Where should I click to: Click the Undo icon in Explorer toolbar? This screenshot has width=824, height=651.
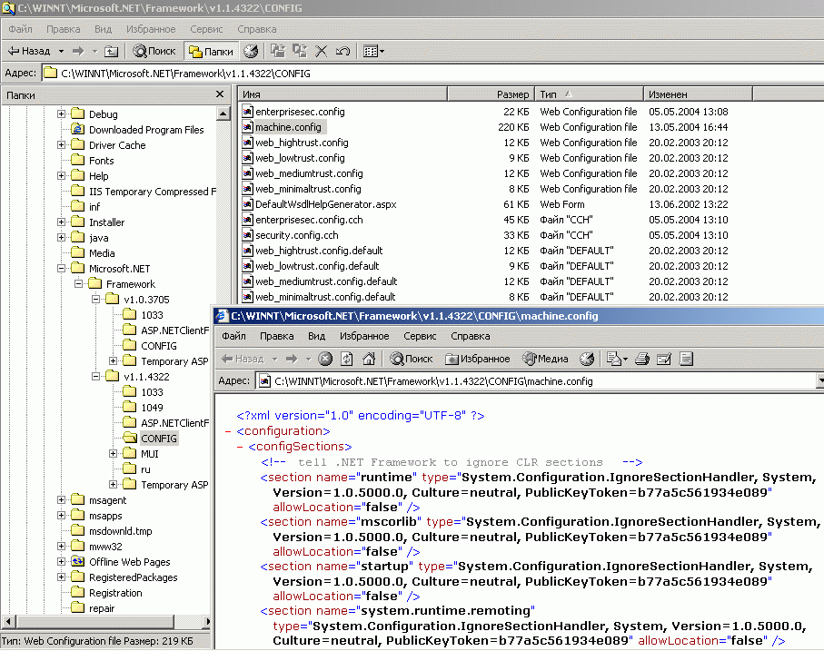coord(343,52)
